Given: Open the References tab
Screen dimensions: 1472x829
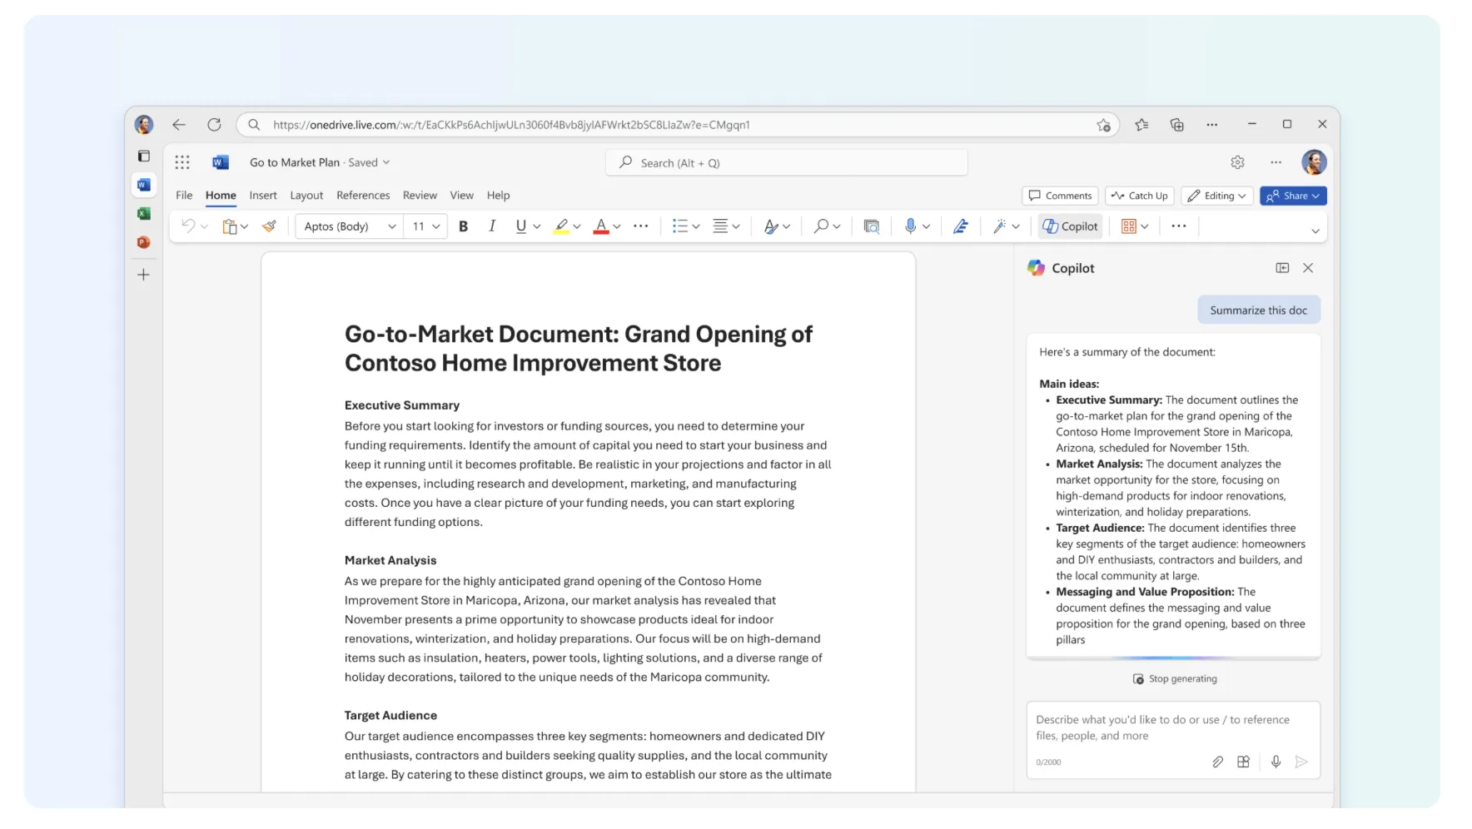Looking at the screenshot, I should (363, 196).
